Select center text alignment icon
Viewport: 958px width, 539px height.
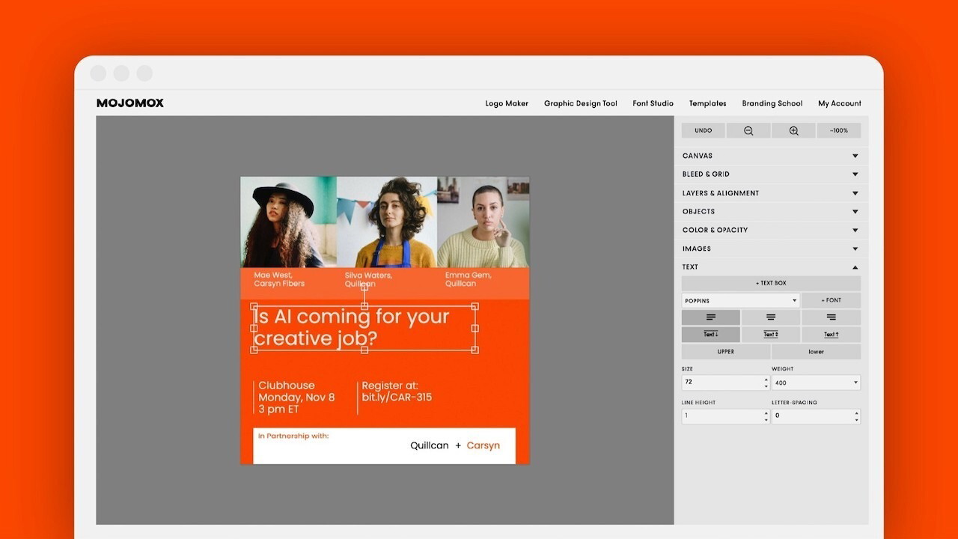pyautogui.click(x=771, y=317)
